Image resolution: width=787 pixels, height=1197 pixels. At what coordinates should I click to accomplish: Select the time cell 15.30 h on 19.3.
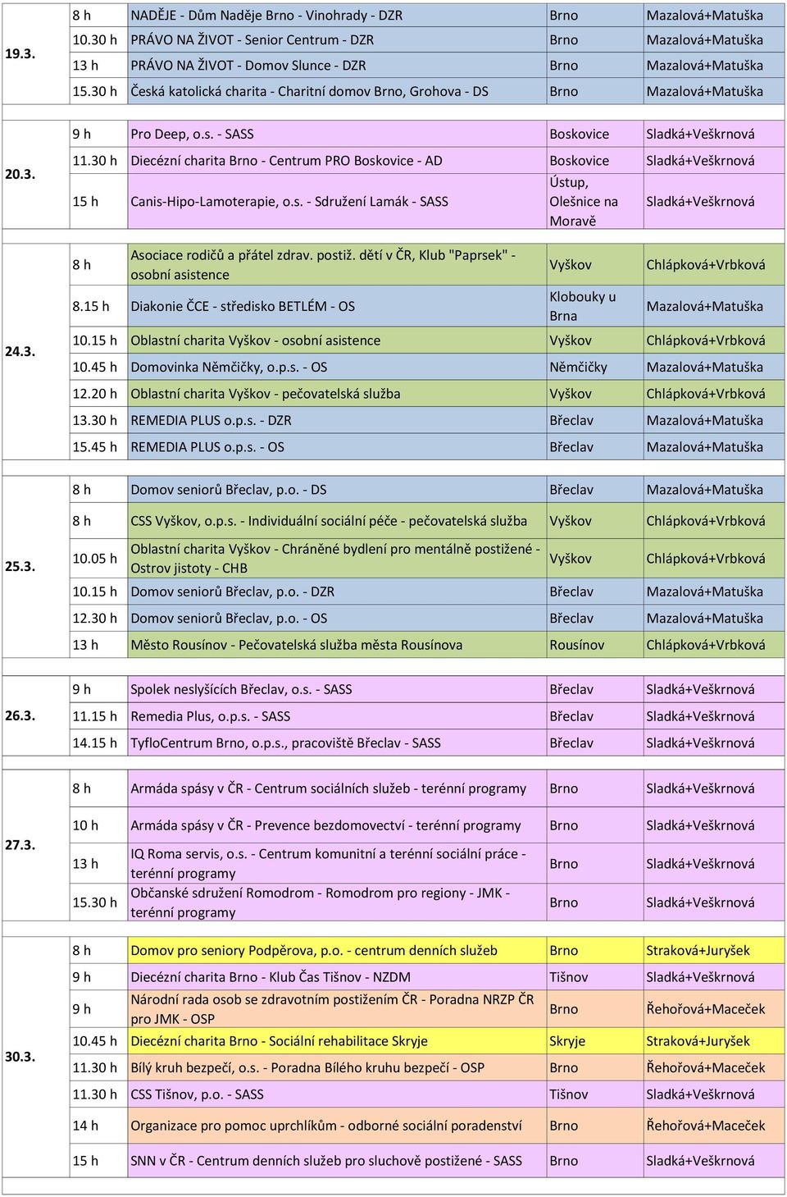click(95, 91)
